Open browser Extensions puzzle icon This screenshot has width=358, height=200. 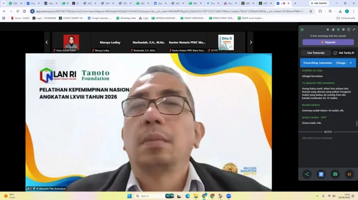point(320,11)
